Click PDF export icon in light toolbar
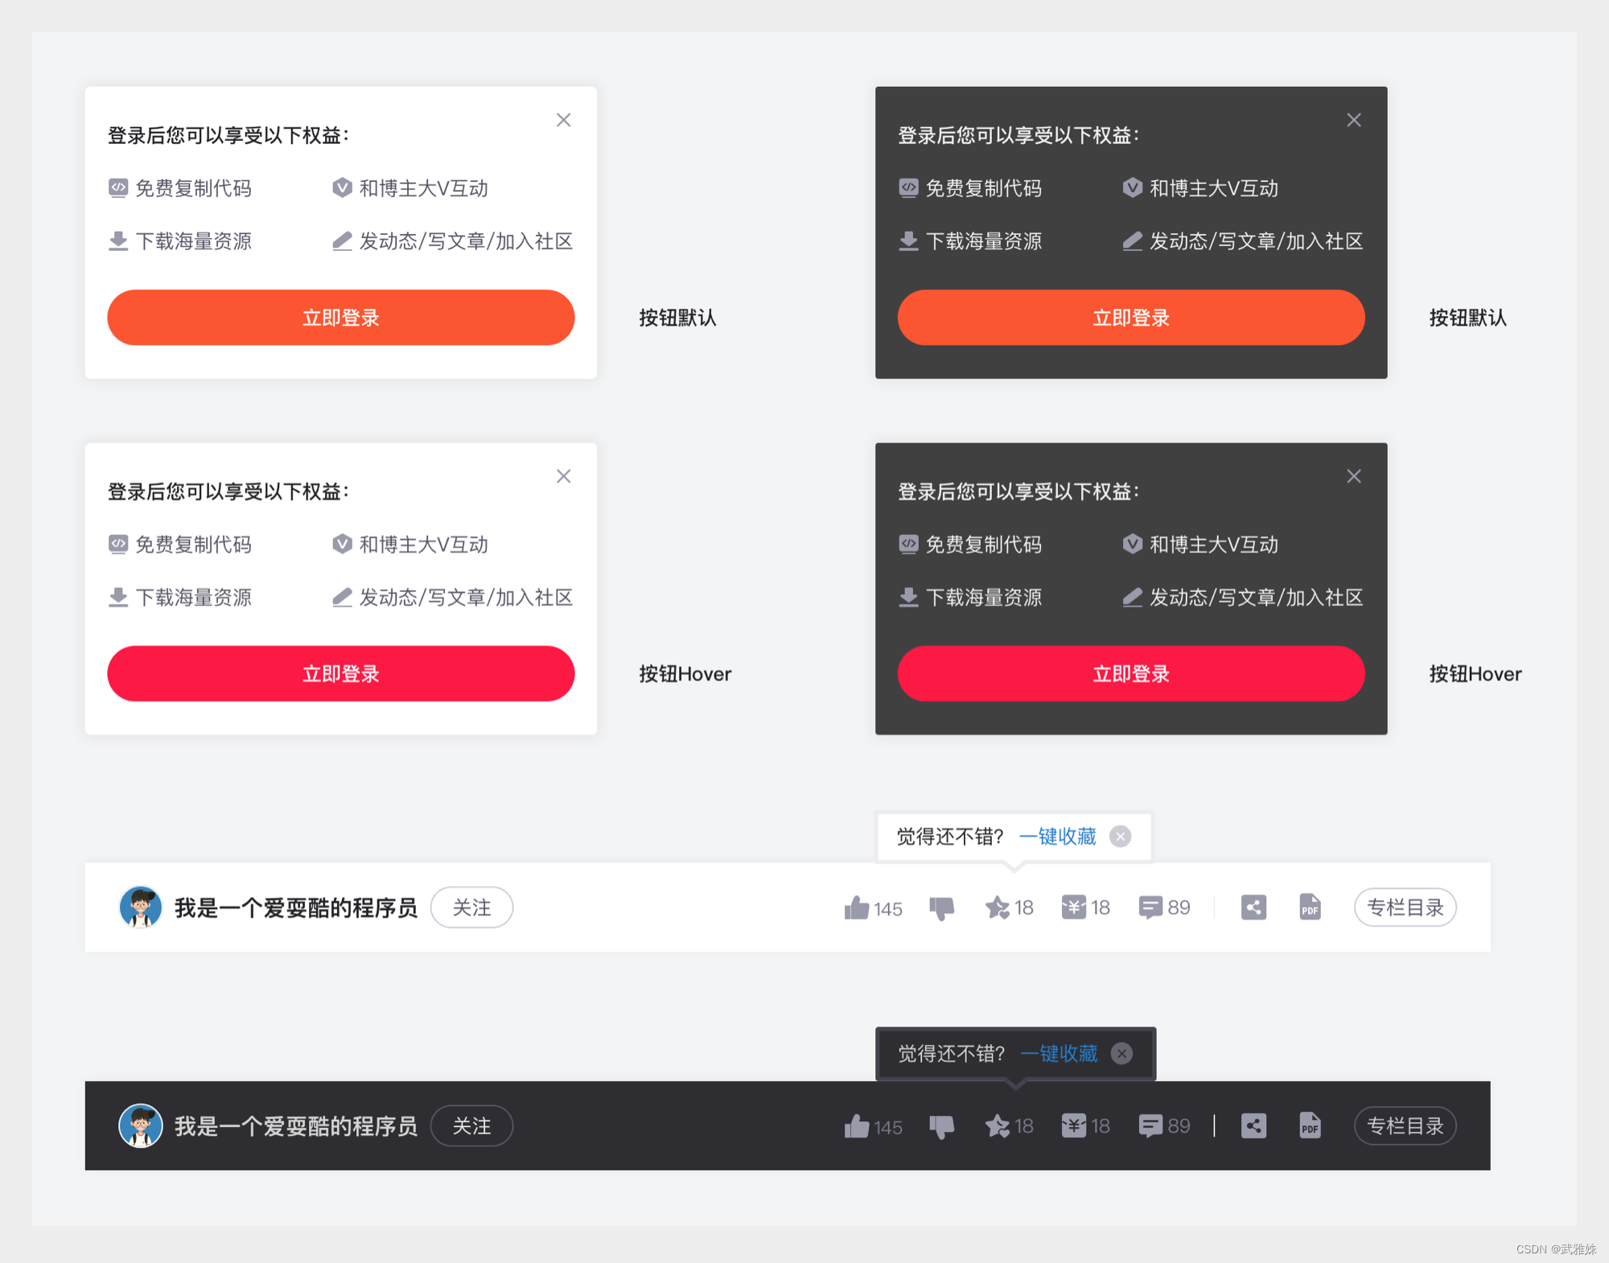 coord(1310,907)
